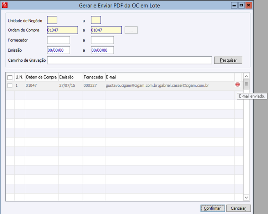Open the Ordem de Compra lookup button

point(131,30)
